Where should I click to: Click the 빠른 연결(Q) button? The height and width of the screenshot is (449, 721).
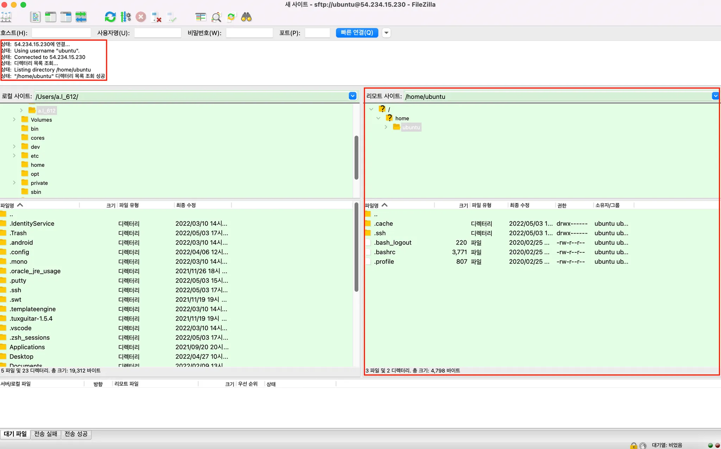click(357, 33)
